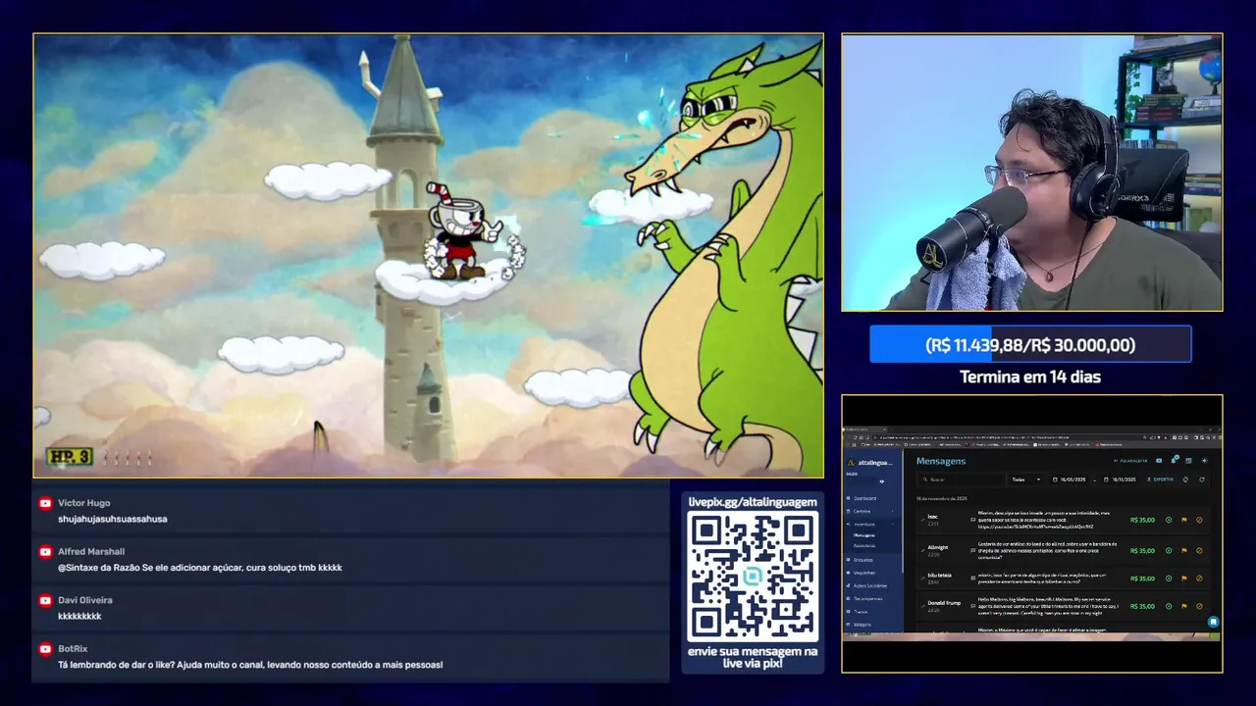Viewport: 1256px width, 706px height.
Task: Flag the bilu teteia message
Action: (x=1184, y=579)
